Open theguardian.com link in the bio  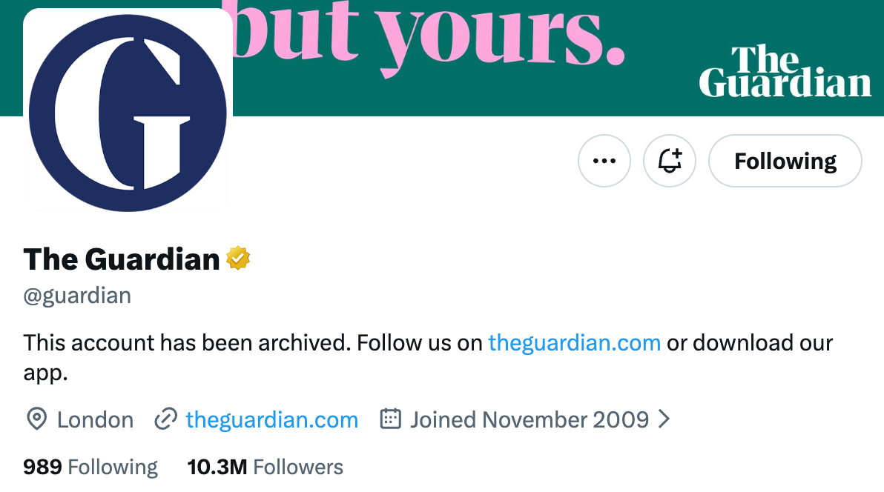574,342
